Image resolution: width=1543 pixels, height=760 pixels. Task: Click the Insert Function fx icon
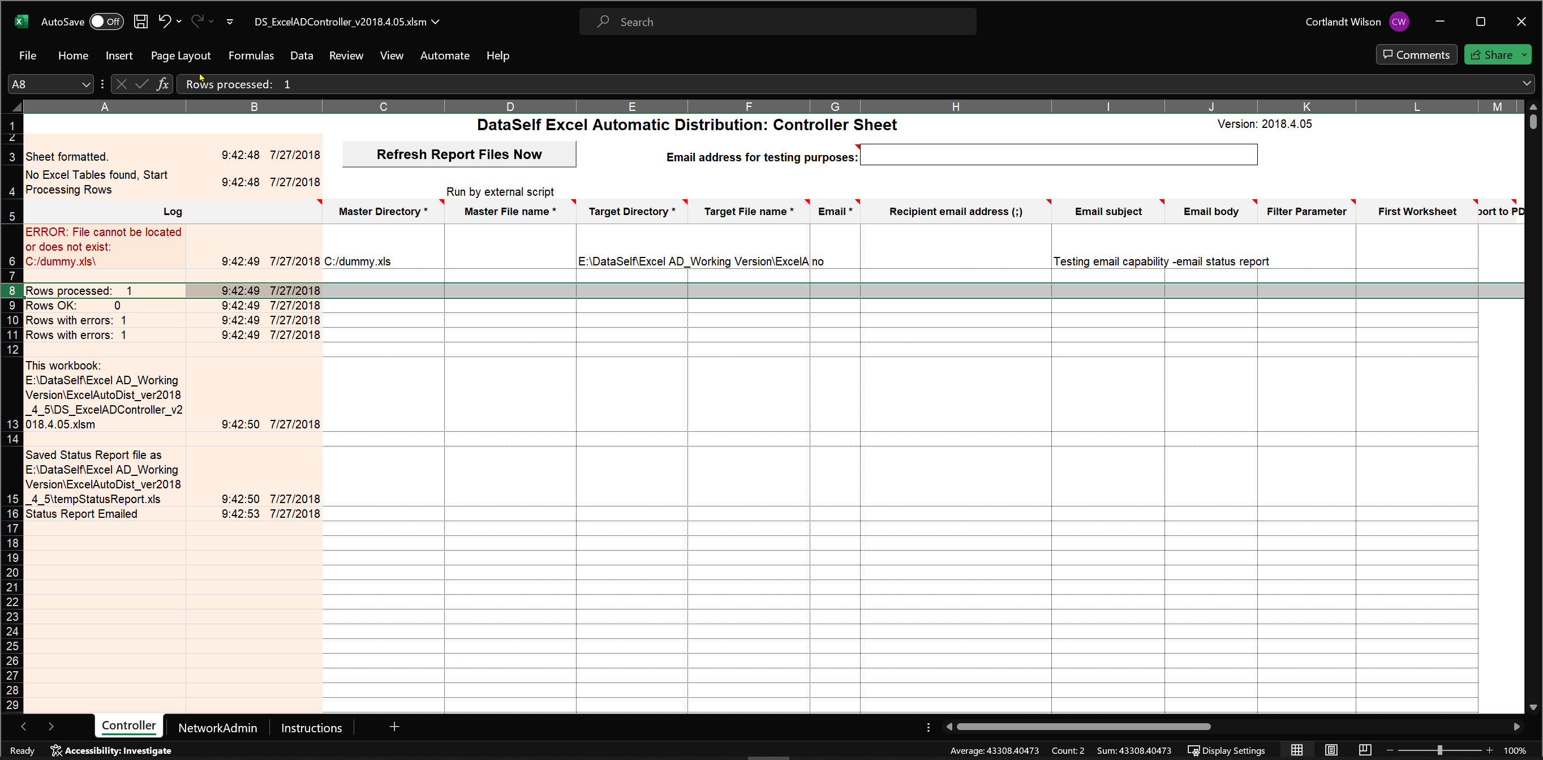point(162,84)
